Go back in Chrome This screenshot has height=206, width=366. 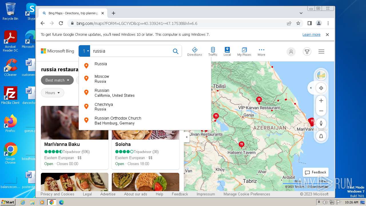point(43,23)
